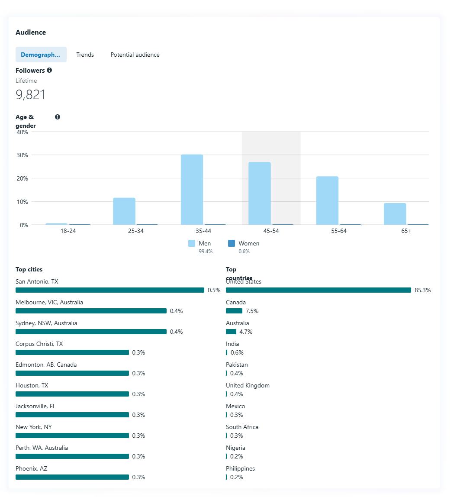Click the Melbourne, VIC, Australia bar
The width and height of the screenshot is (457, 497).
(x=91, y=311)
